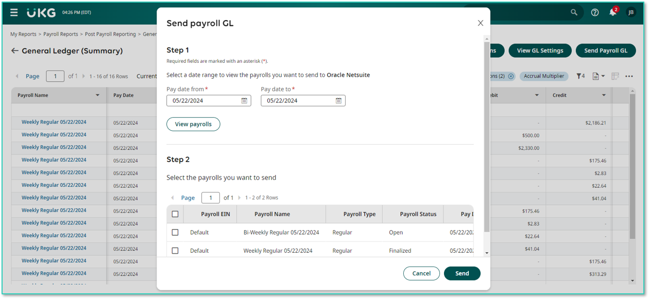Open the help question mark icon
649x299 pixels.
595,12
